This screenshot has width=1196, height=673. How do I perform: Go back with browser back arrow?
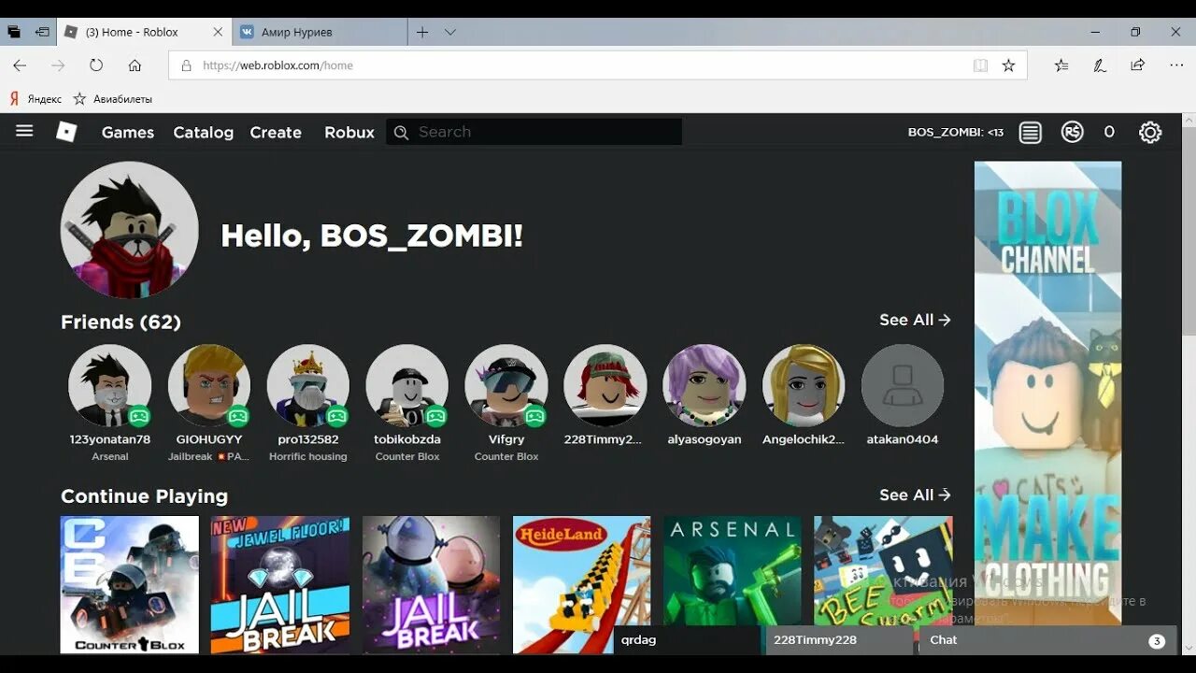(20, 65)
